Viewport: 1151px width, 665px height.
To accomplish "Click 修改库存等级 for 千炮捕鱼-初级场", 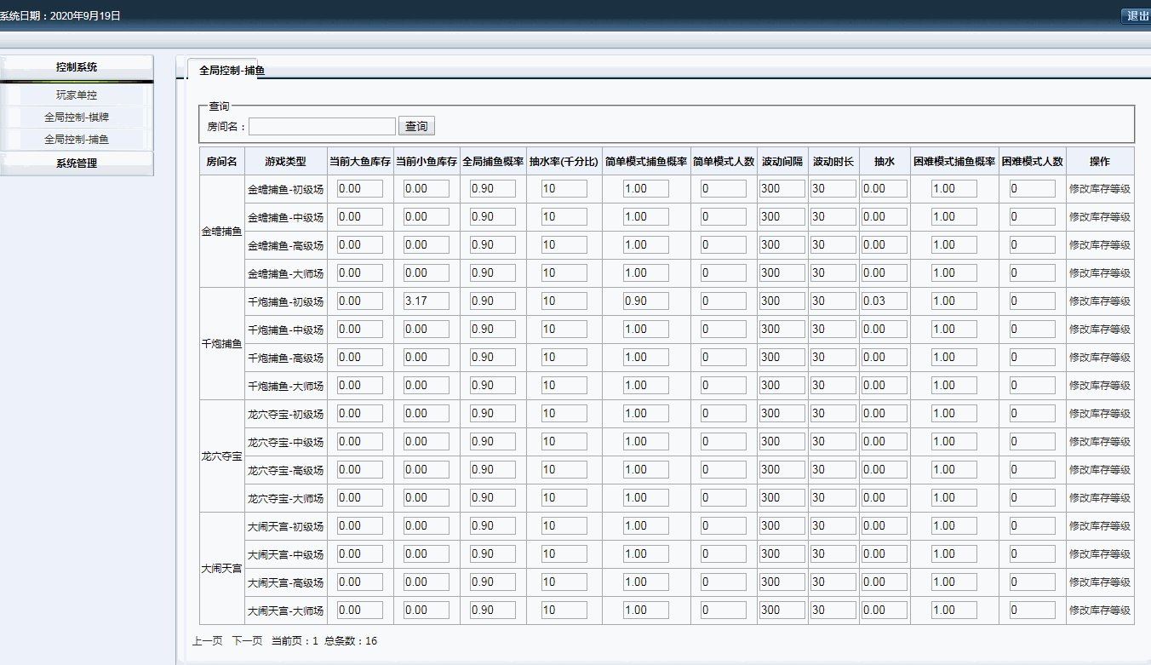I will tap(1099, 301).
